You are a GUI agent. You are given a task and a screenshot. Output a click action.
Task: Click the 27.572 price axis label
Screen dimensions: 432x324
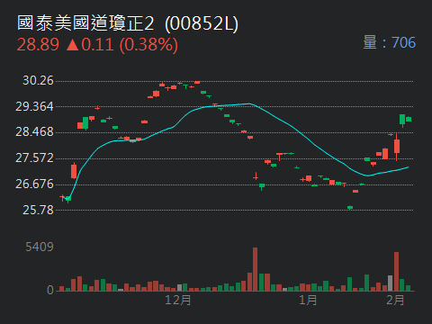(34, 157)
